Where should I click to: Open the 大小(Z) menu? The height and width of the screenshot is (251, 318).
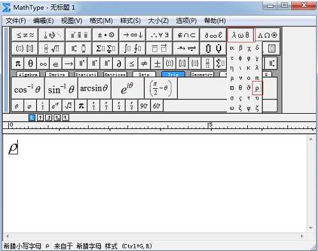tap(158, 20)
